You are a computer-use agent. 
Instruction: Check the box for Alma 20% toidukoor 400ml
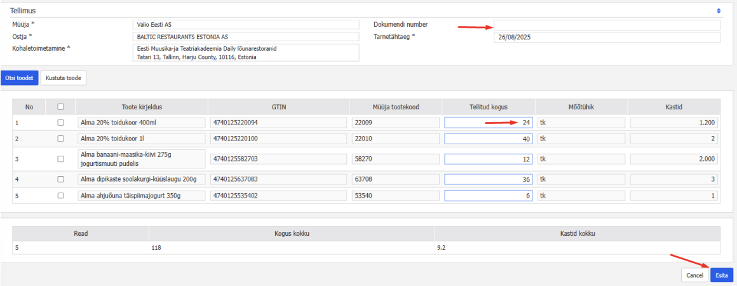tap(61, 123)
